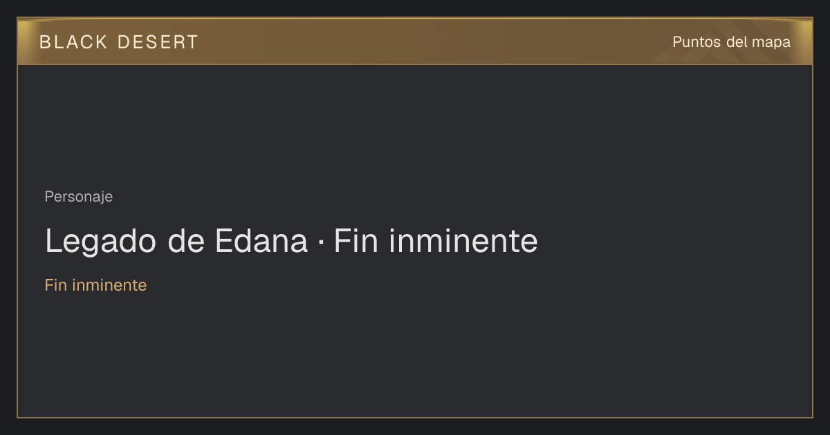Select the golden Fin inminente subtitle
Image resolution: width=830 pixels, height=435 pixels.
pyautogui.click(x=95, y=285)
